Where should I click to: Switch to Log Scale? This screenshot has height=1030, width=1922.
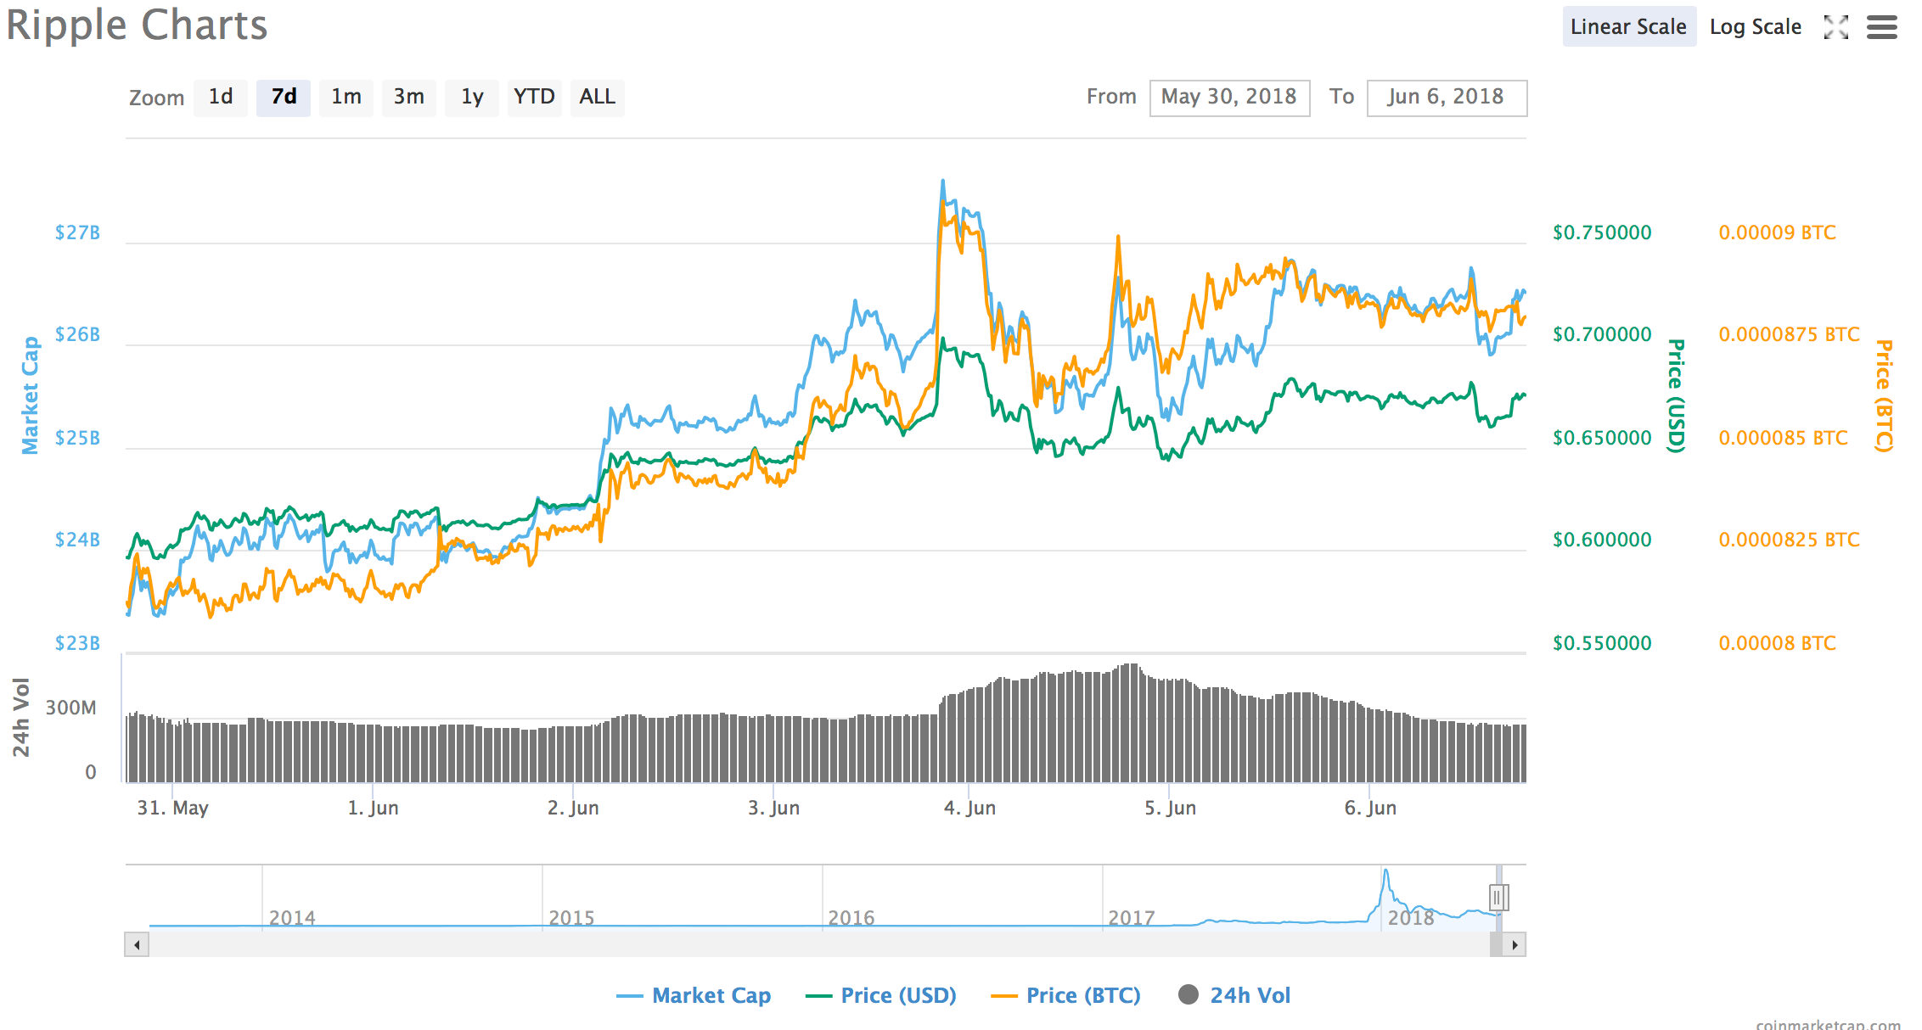[1755, 27]
